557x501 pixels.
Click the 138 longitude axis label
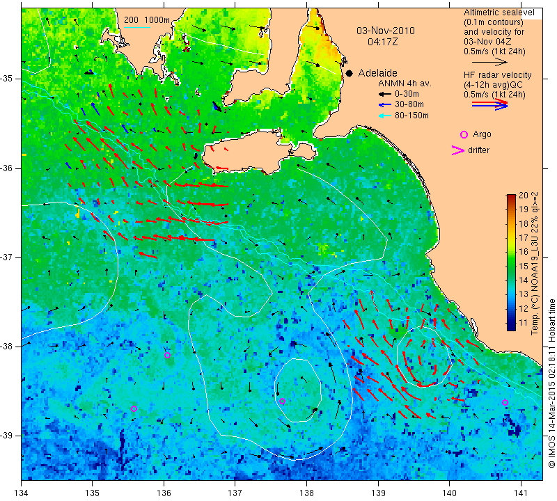point(306,493)
